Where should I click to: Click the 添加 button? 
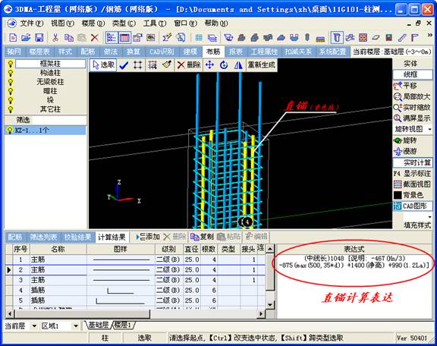(x=147, y=237)
